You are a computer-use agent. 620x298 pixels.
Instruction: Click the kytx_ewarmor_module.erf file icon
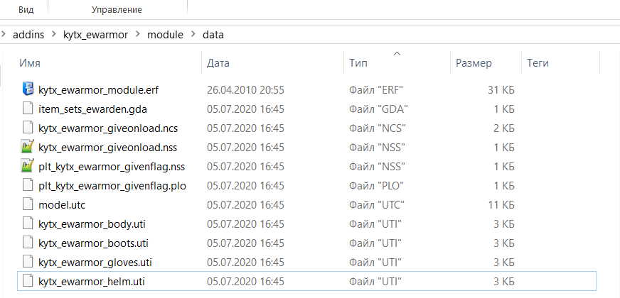point(28,89)
